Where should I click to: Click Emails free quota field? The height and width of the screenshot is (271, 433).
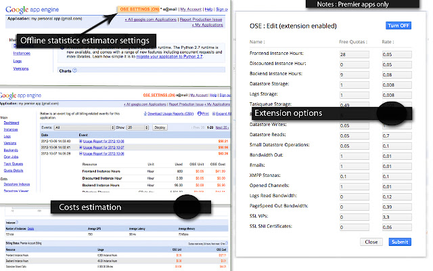pos(355,167)
